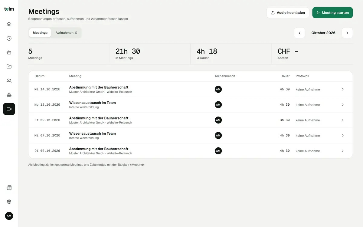Click date Mo 12.10.2026
The width and height of the screenshot is (363, 227).
click(x=47, y=105)
